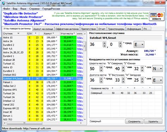Increase satellite position tenths with up arrow
Image resolution: width=167 pixels, height=132 pixels.
click(x=120, y=43)
